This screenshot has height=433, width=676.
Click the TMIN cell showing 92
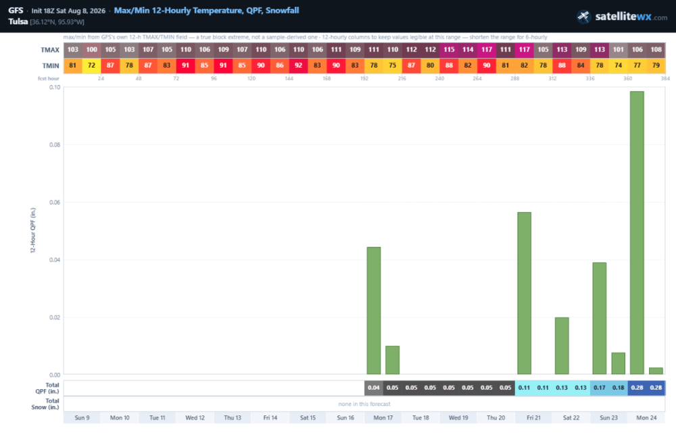(298, 66)
